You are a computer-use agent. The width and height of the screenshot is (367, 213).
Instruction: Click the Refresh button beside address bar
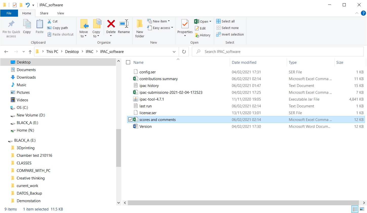pos(184,52)
